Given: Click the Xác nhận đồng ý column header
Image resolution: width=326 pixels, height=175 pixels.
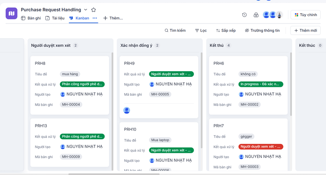Looking at the screenshot, I should pos(136,45).
